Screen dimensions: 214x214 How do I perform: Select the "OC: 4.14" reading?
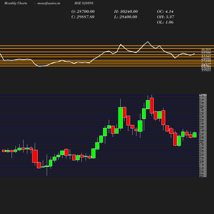click(x=165, y=12)
